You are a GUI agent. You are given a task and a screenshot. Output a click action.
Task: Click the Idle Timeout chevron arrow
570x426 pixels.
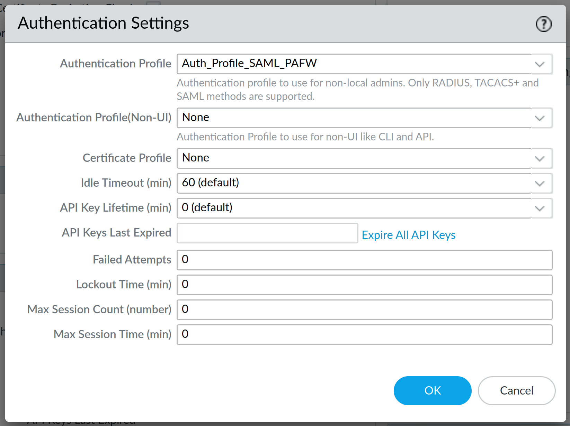(x=539, y=183)
